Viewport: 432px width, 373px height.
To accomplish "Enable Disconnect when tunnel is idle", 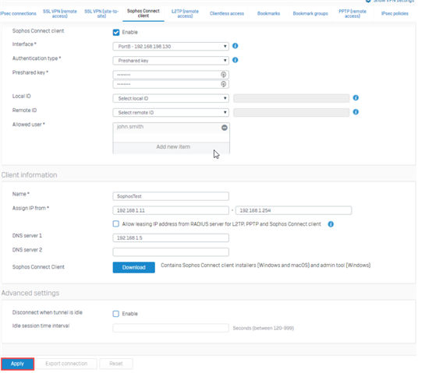I will pyautogui.click(x=116, y=314).
